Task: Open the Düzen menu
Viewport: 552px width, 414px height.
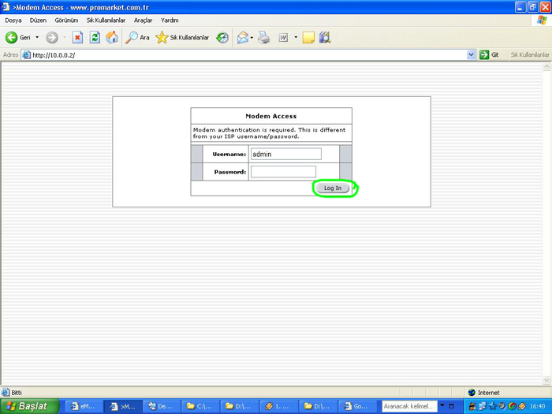Action: [38, 21]
